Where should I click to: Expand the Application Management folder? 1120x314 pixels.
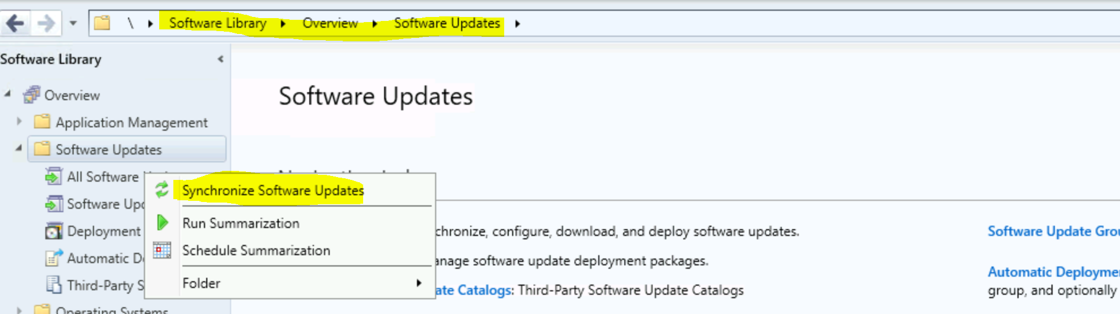point(19,121)
